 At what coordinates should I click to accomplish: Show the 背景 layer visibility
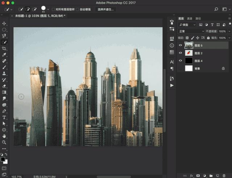click(x=181, y=68)
